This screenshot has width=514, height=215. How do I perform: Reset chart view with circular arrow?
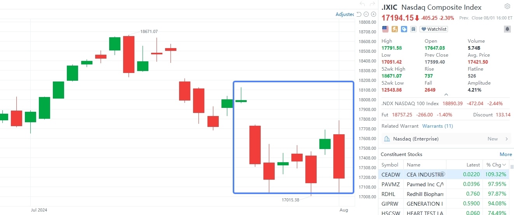click(x=359, y=14)
